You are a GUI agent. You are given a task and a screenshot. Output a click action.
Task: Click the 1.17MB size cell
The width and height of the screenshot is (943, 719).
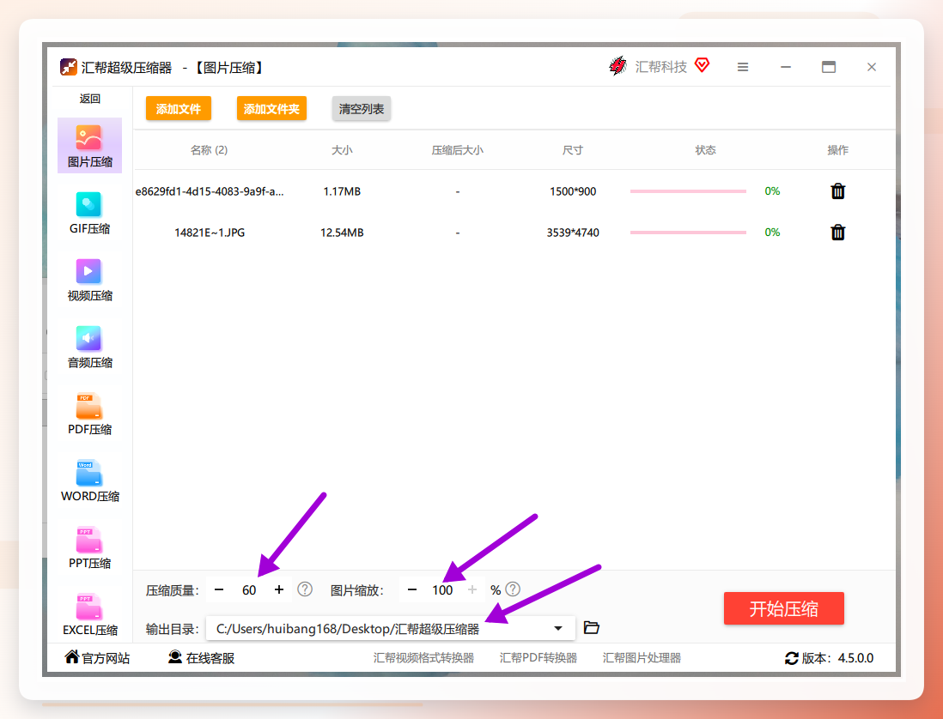click(342, 191)
